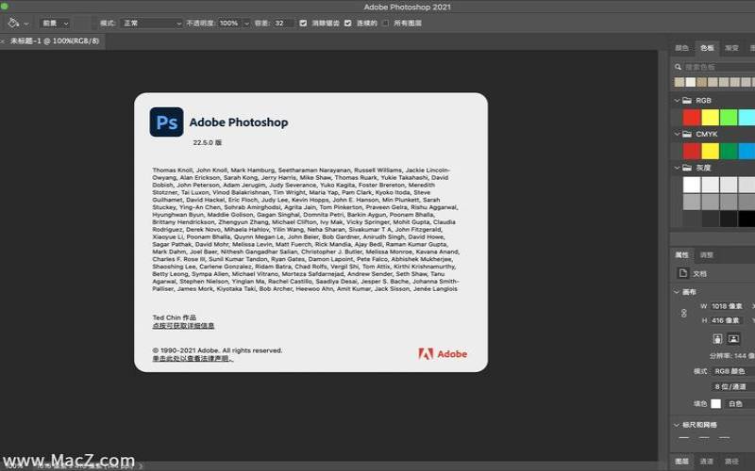The width and height of the screenshot is (755, 471).
Task: Switch to the 调整 adjustments tab
Action: click(706, 255)
